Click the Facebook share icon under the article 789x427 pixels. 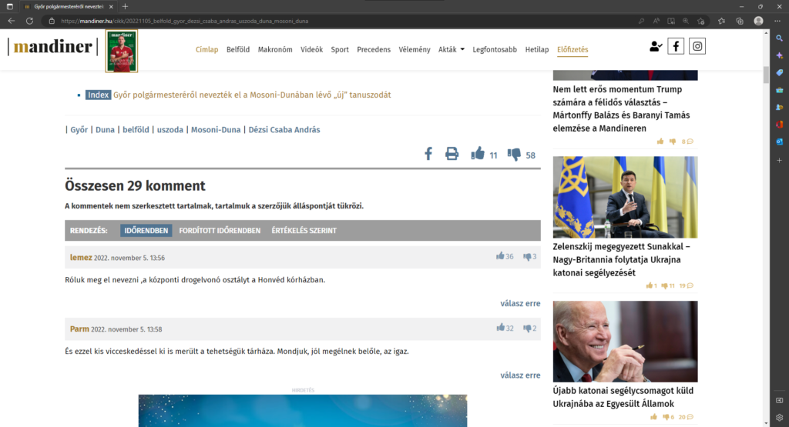[x=428, y=154]
